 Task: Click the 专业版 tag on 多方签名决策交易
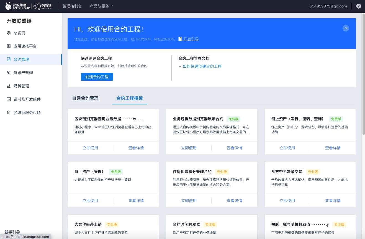(x=313, y=172)
